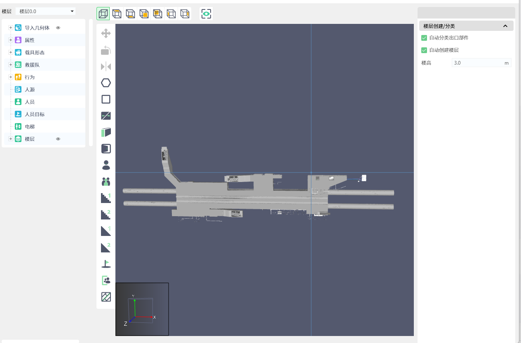Open the 楼层0.0 floor dropdown
521x343 pixels.
46,11
